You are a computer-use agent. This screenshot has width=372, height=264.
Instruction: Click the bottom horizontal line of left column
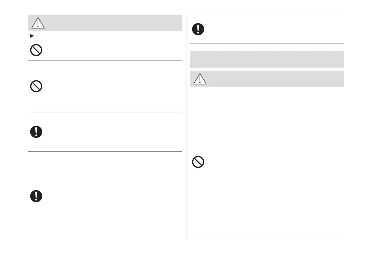[x=105, y=241]
